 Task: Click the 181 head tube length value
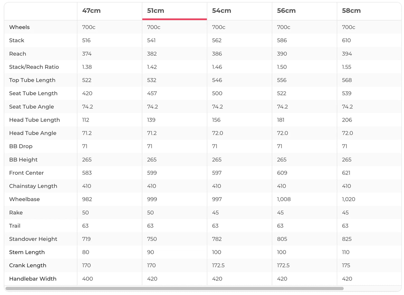click(x=281, y=120)
